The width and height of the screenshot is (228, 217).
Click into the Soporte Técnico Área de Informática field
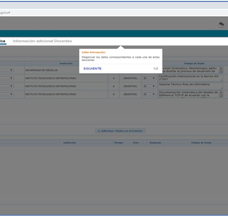191,86
